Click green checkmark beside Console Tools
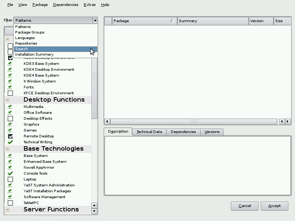 [x=10, y=173]
